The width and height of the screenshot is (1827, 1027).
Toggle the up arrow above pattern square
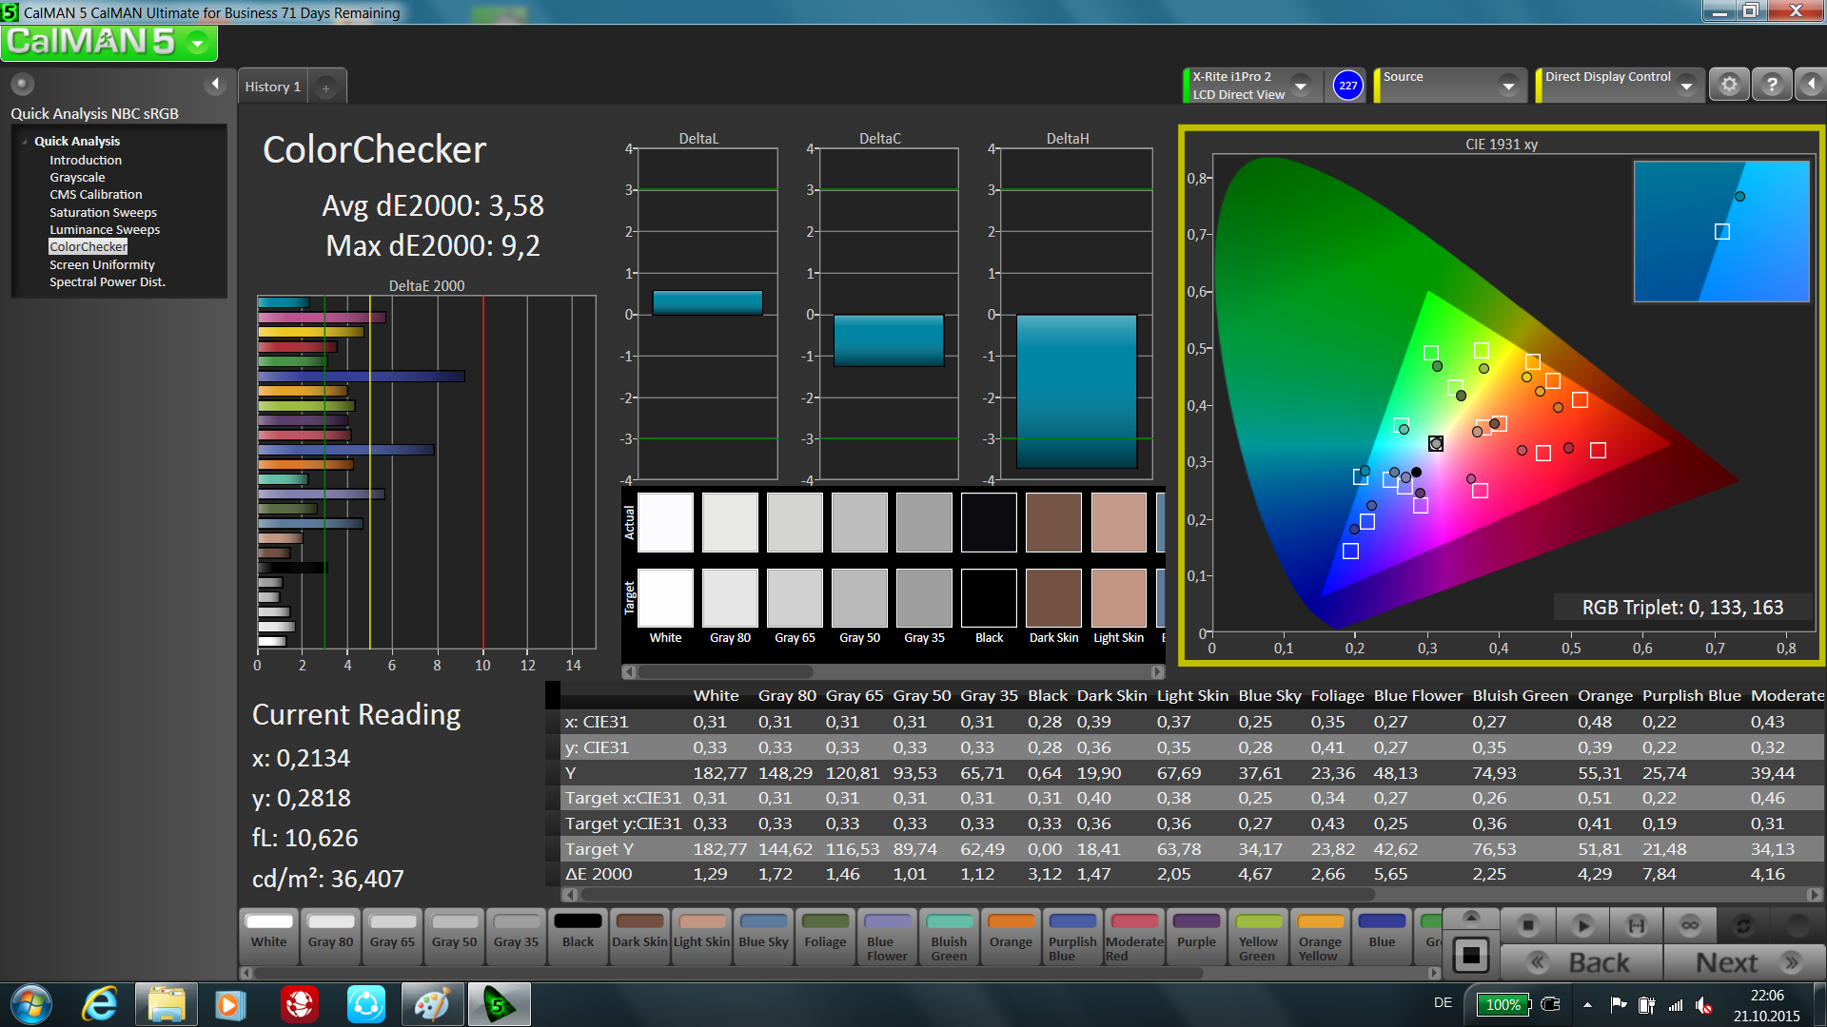pos(1471,918)
